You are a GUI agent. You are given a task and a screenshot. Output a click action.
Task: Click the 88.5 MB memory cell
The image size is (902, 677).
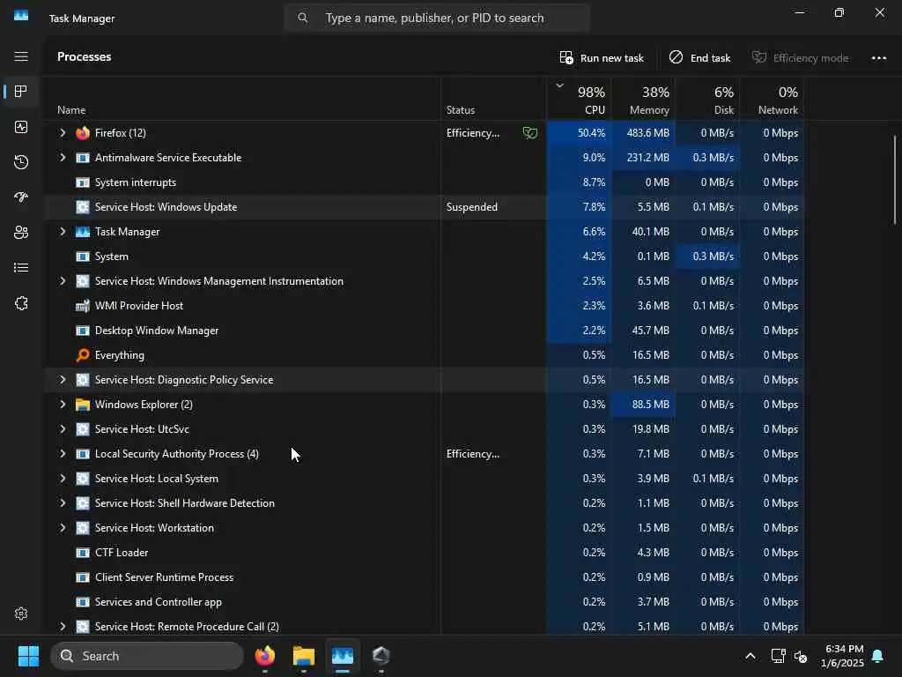643,405
